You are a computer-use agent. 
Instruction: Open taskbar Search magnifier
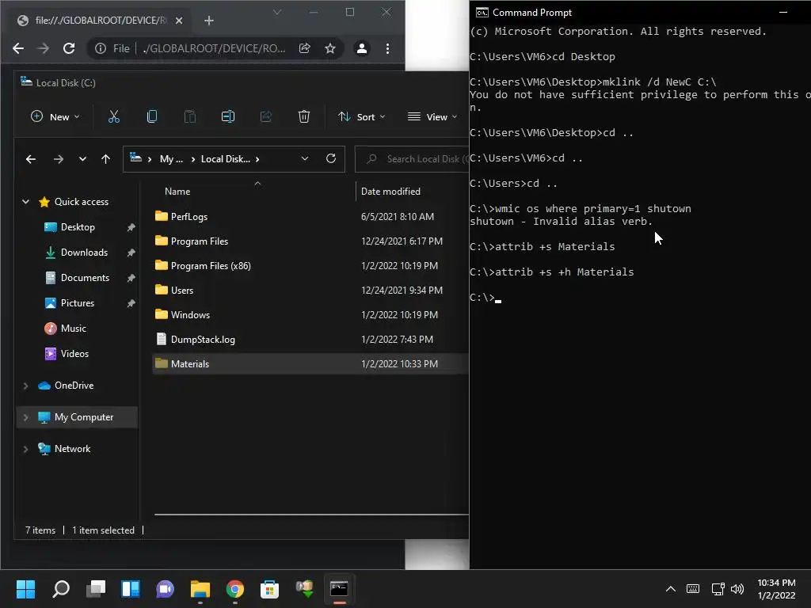pyautogui.click(x=61, y=589)
